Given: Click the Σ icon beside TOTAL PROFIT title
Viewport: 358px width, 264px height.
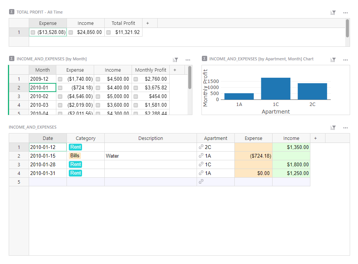Looking at the screenshot, I should tap(11, 12).
